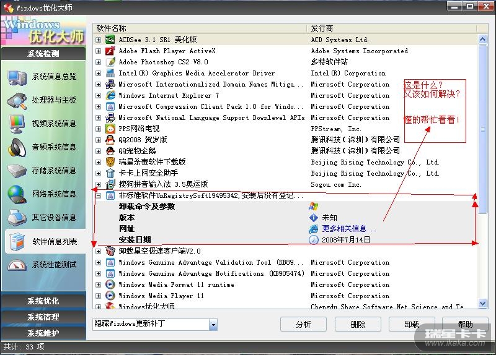Image resolution: width=496 pixels, height=355 pixels.
Task: Click the 卡卡上网安全助手 icon
Action: coord(110,173)
